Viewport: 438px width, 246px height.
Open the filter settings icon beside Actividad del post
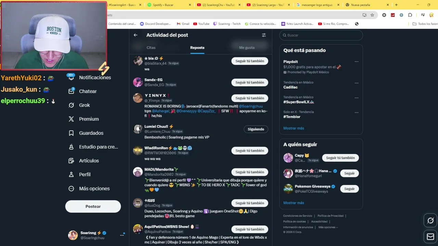264,35
